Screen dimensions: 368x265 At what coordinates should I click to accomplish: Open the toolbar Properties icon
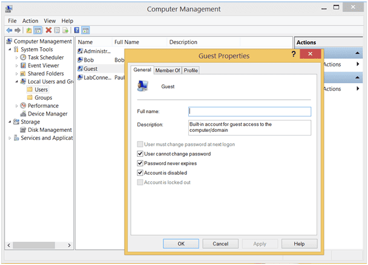pos(57,30)
